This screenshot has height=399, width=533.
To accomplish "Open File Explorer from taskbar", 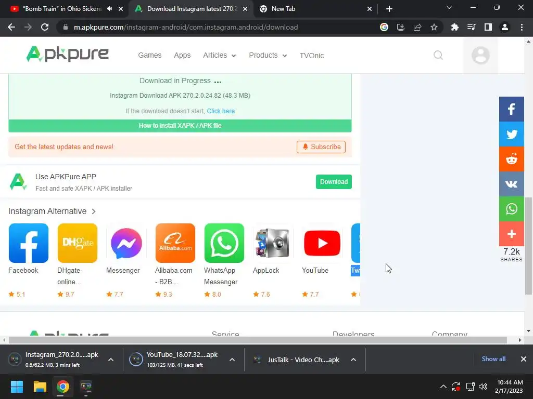I will pos(40,387).
